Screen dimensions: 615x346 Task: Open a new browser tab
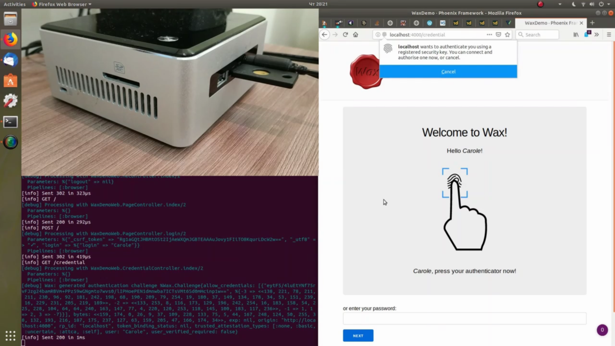coord(592,23)
